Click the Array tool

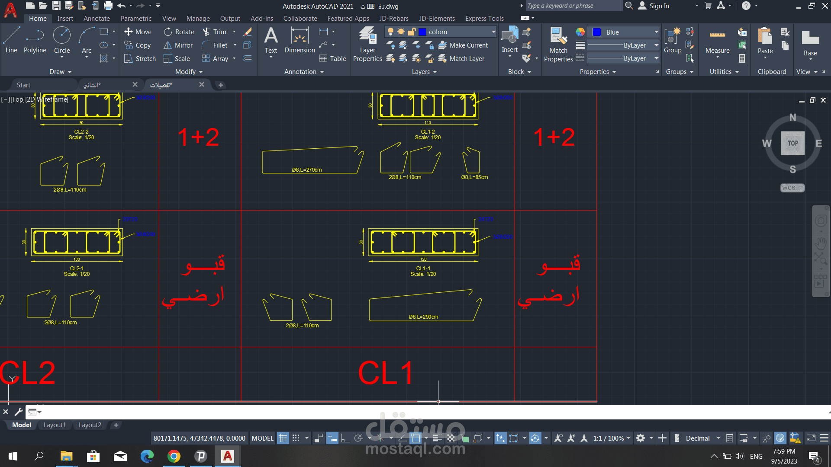[x=215, y=58]
